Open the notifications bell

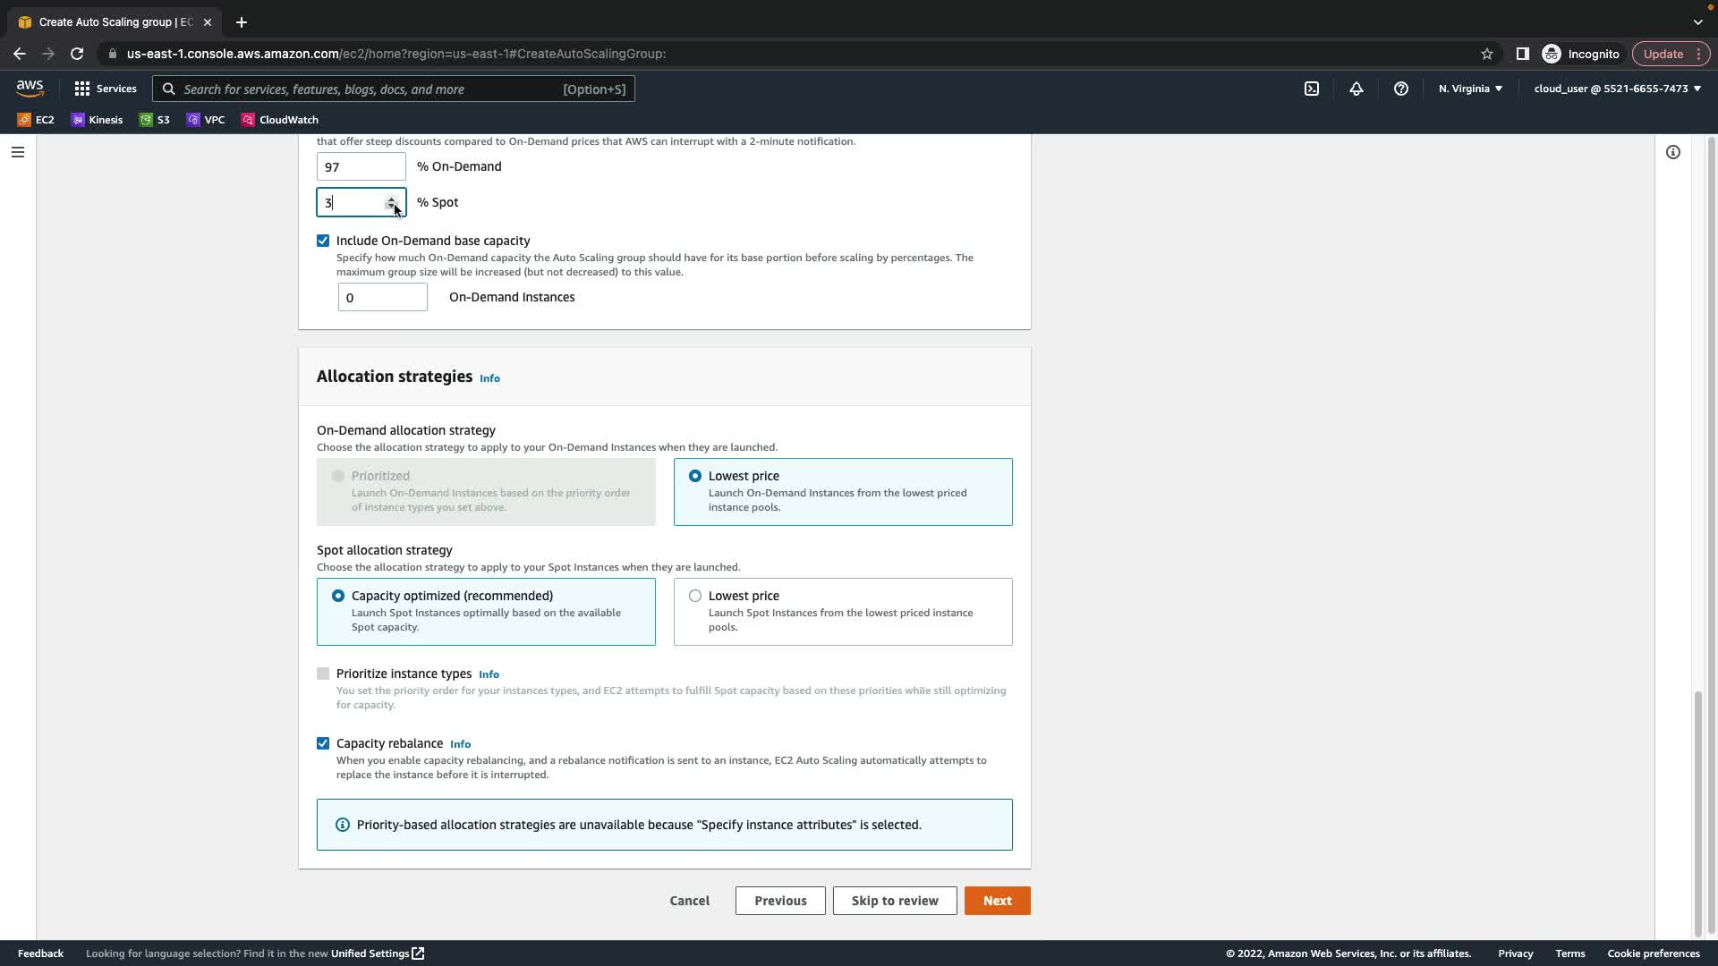point(1356,89)
